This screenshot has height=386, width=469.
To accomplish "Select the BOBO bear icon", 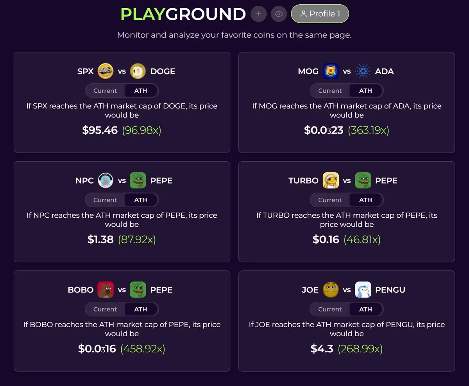I will point(106,290).
